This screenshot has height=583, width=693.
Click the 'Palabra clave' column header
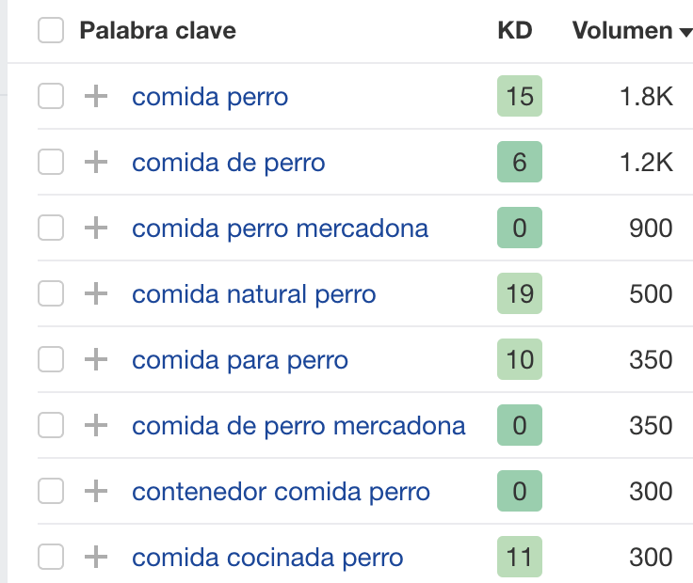(157, 31)
